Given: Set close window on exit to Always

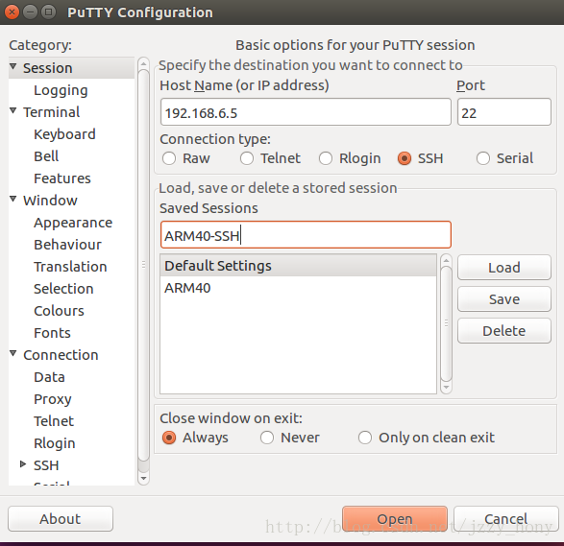Looking at the screenshot, I should (169, 438).
